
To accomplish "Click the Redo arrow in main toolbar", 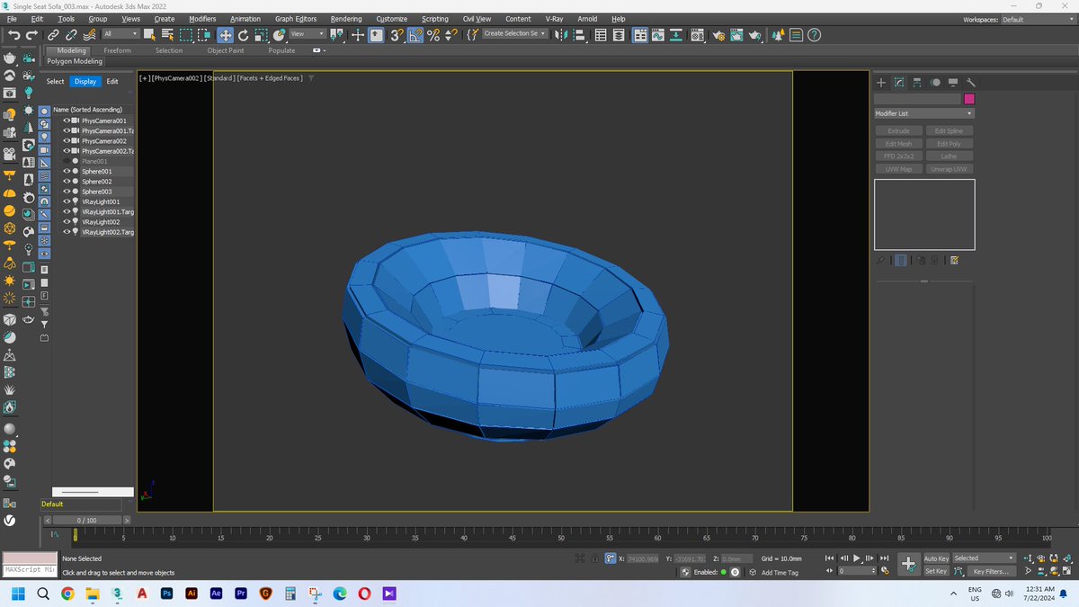I will (x=31, y=35).
